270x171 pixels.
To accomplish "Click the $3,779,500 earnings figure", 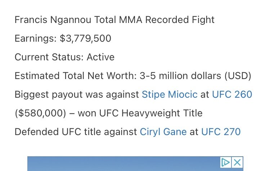I will coord(85,38).
